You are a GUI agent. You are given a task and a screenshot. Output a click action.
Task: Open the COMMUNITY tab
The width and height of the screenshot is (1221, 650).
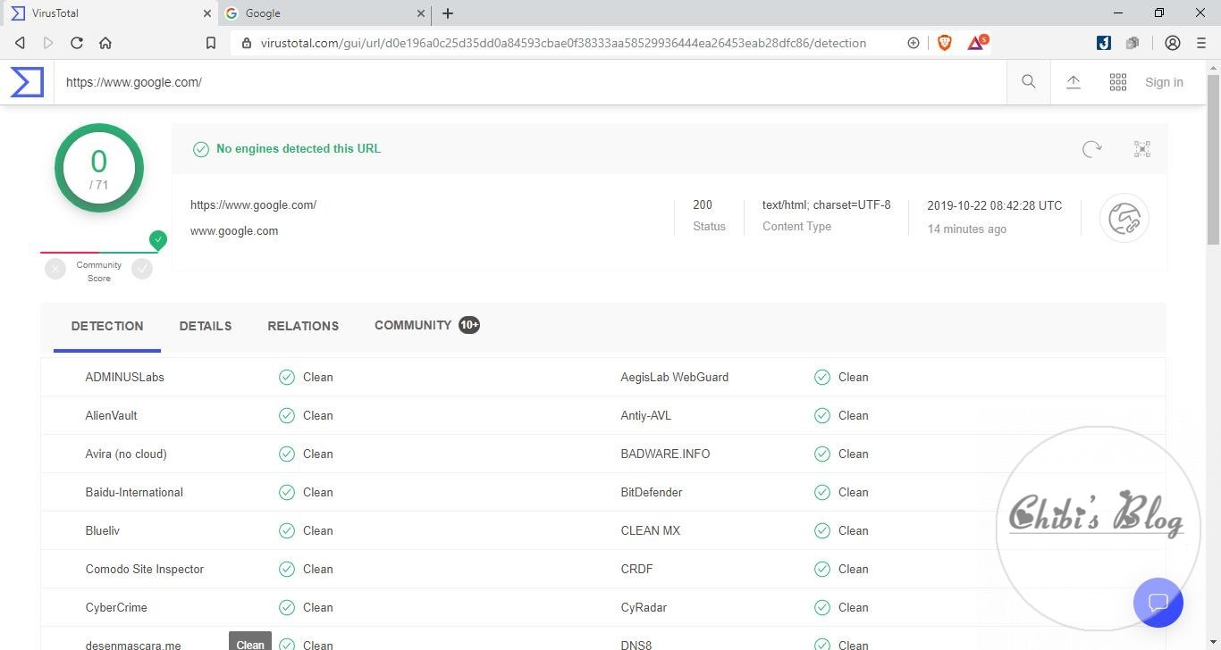tap(427, 325)
